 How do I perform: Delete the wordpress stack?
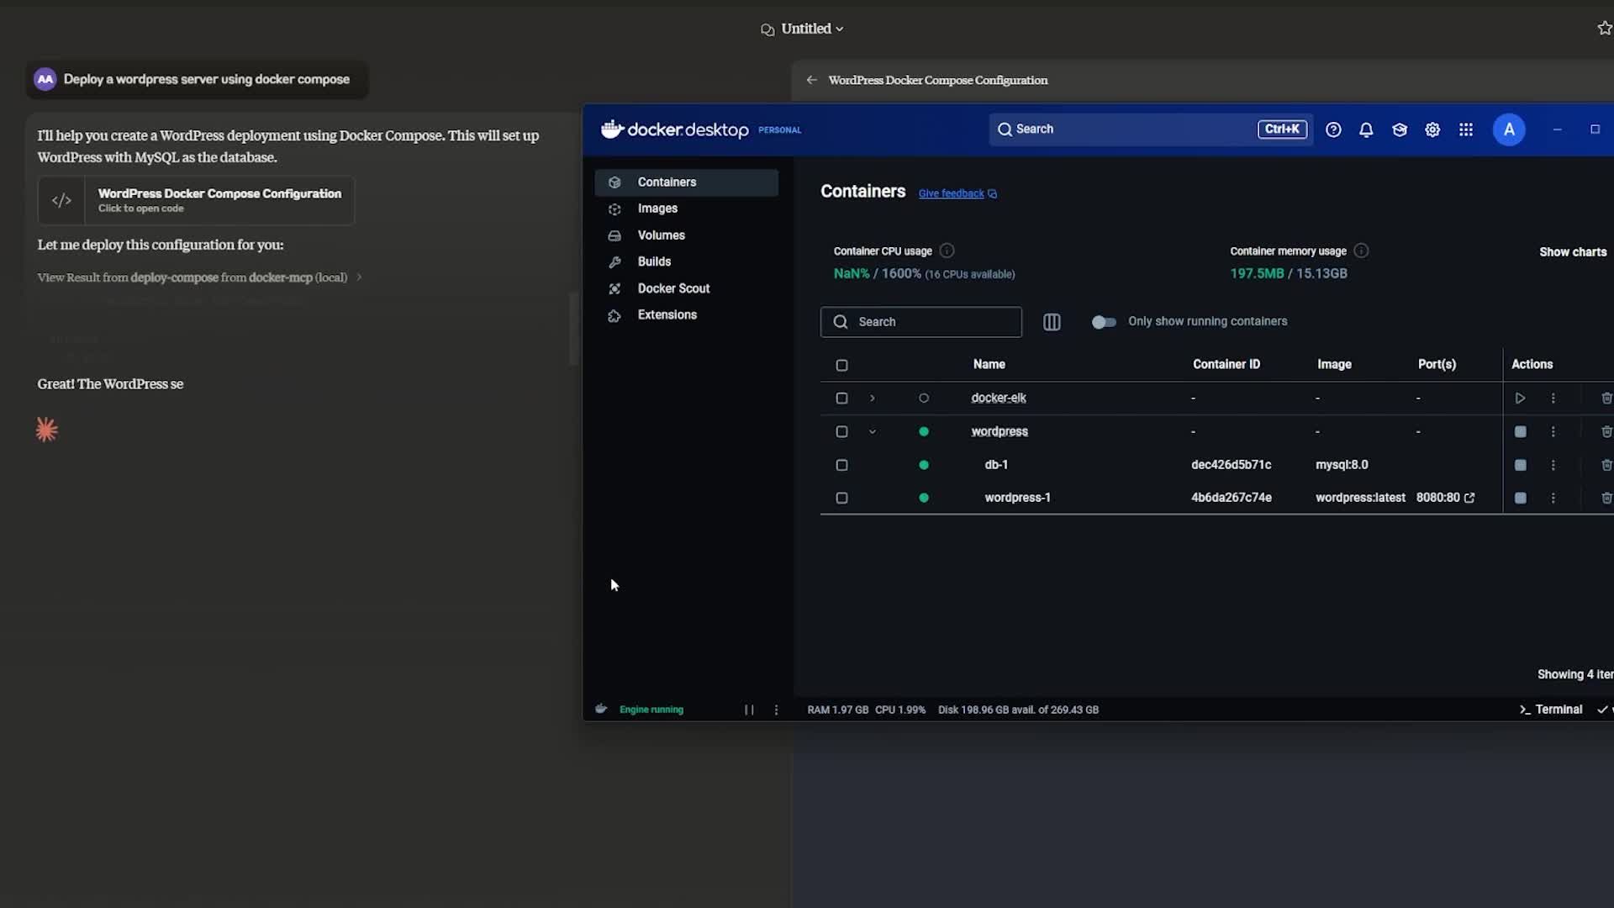(x=1606, y=432)
